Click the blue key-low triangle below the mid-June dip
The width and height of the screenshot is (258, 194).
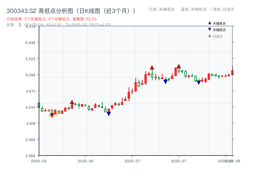(x=109, y=113)
